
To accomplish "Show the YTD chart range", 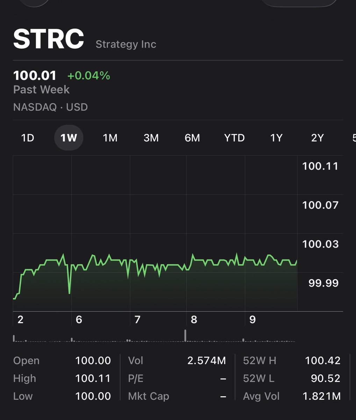I will tap(234, 138).
